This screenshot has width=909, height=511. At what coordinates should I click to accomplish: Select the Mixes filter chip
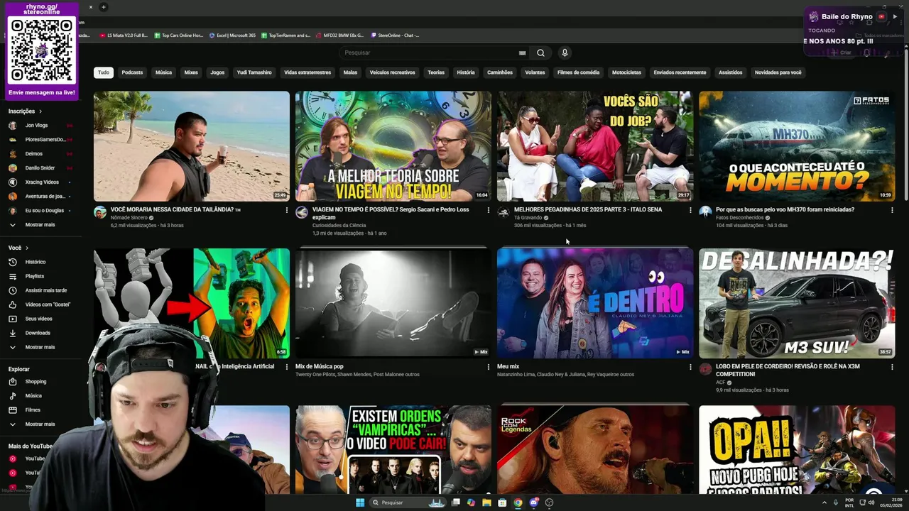coord(191,72)
